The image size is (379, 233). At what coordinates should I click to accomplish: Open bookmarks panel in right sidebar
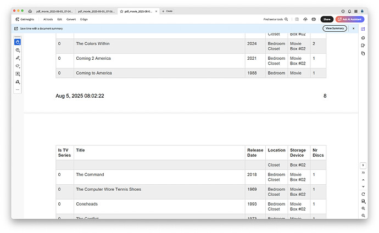coord(363,46)
